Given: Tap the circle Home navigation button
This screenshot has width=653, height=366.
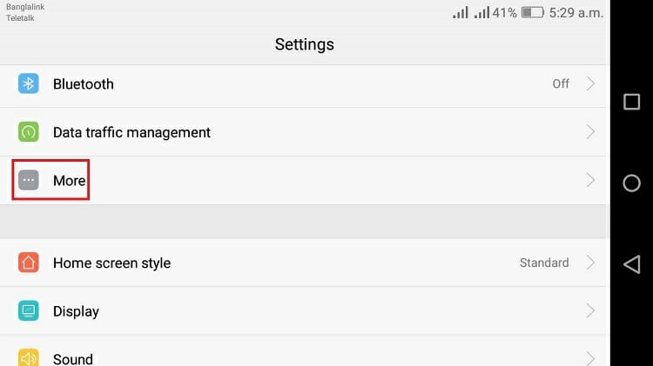Looking at the screenshot, I should click(x=631, y=183).
